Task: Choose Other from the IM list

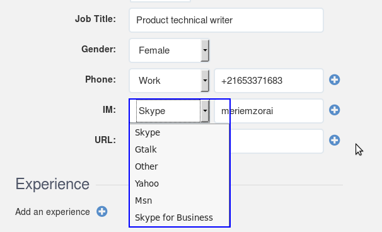Action: pos(180,166)
